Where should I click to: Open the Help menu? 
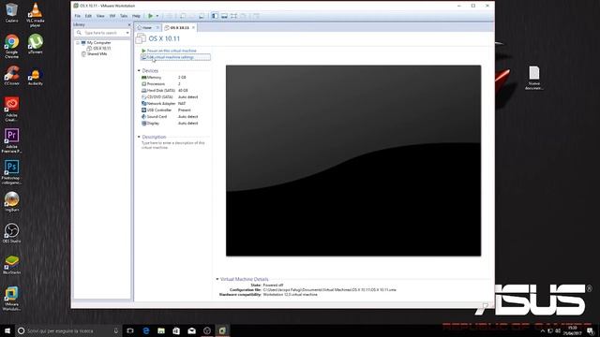tap(136, 16)
